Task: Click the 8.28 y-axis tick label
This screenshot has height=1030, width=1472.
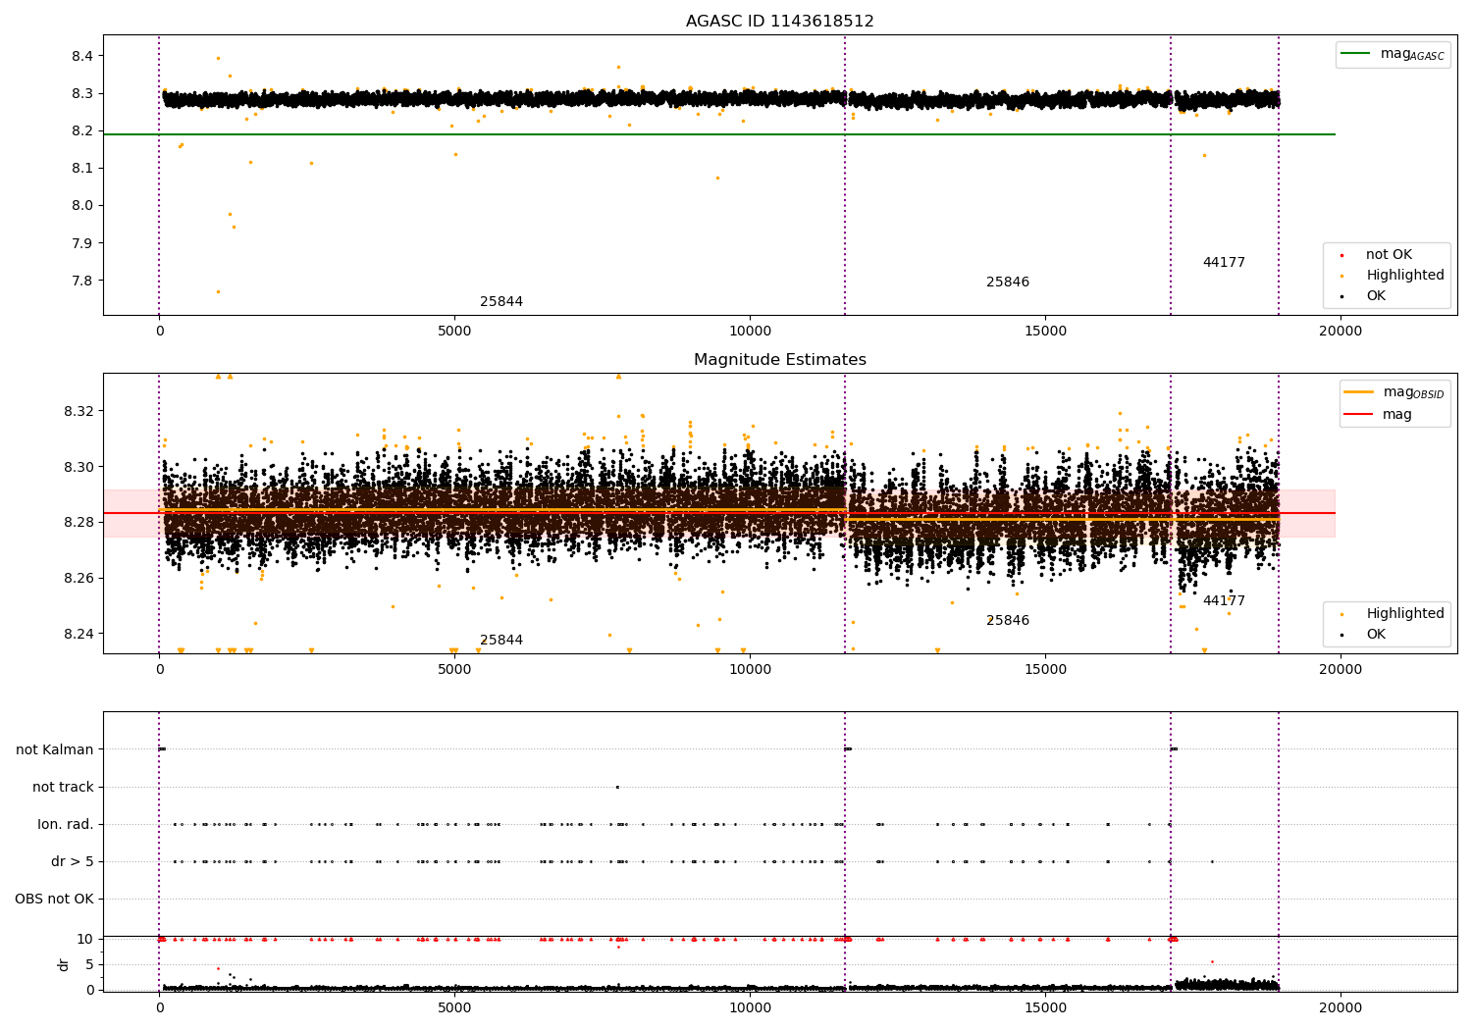Action: (x=79, y=523)
